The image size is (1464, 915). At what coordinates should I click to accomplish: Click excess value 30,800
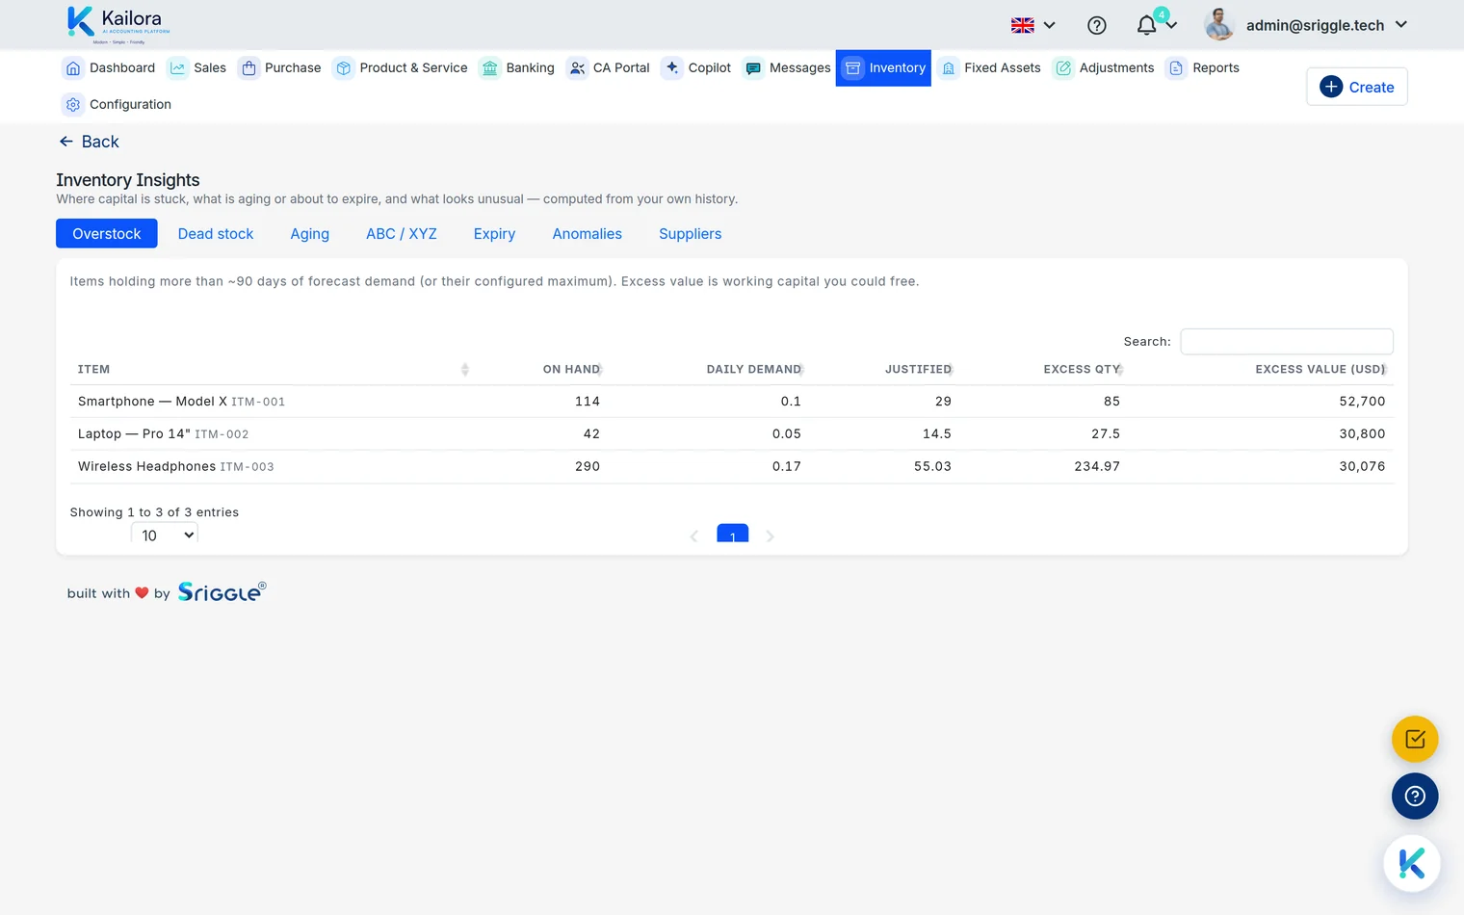coord(1362,434)
